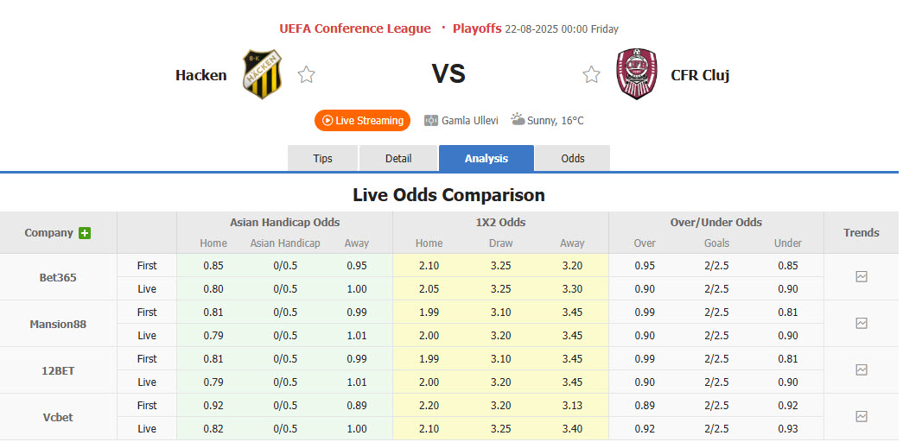
Task: Open the 12BET trends chart icon
Action: click(861, 370)
